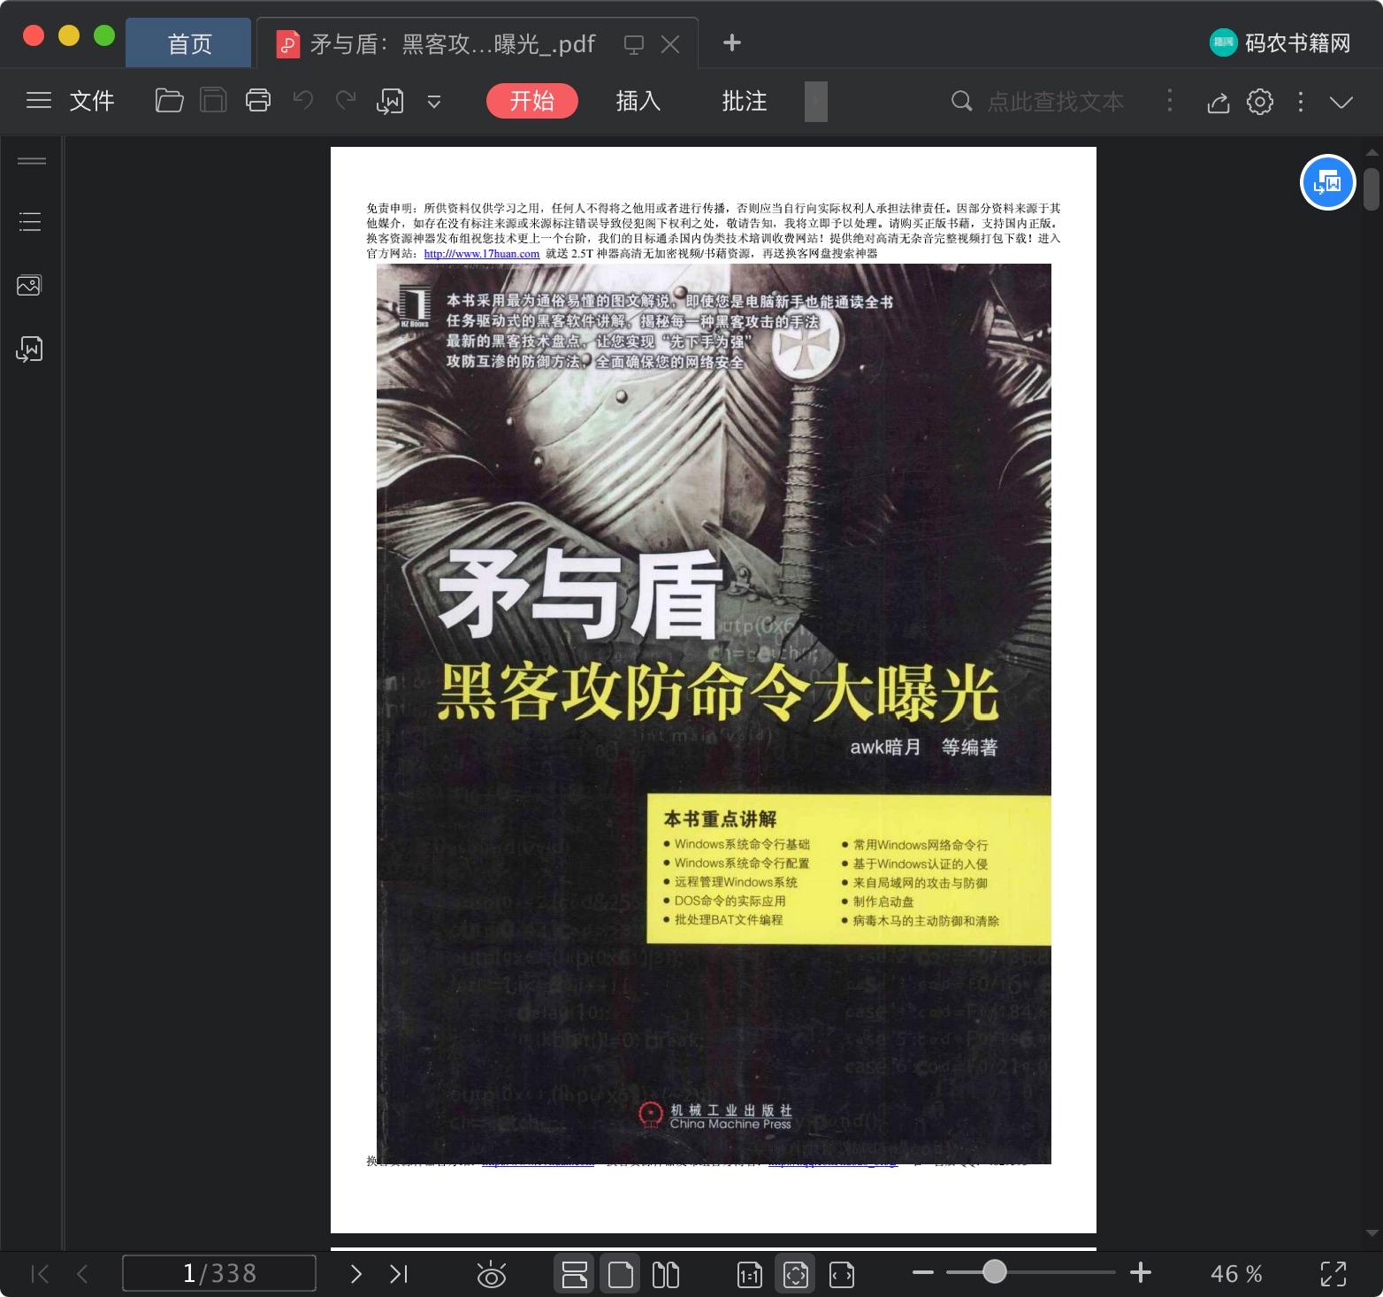Click the PDF-to-Word convert toolbar icon
The image size is (1383, 1297).
coord(390,102)
